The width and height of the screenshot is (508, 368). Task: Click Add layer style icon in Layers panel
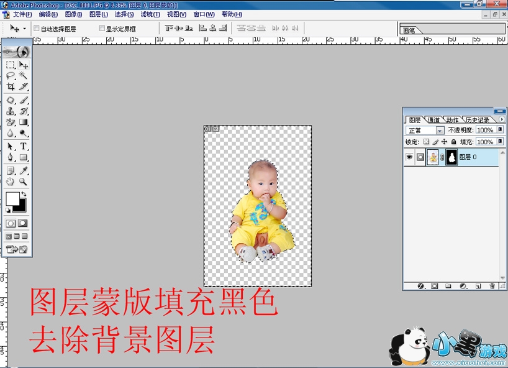tap(421, 286)
